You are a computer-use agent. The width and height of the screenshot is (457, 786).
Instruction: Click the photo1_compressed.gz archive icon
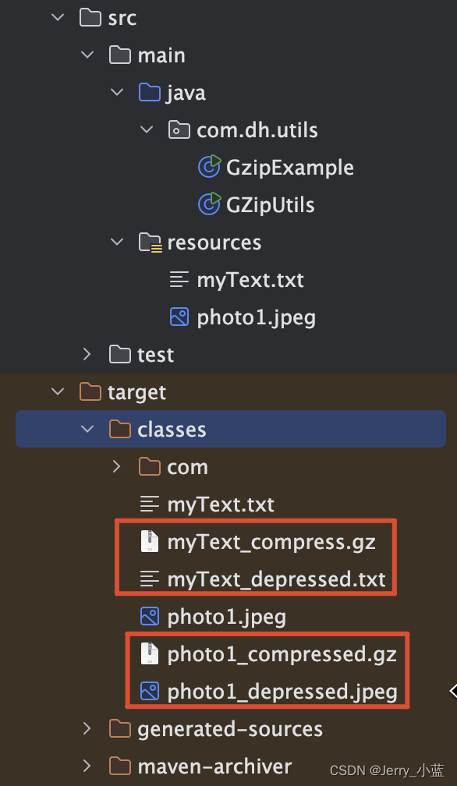pos(149,653)
